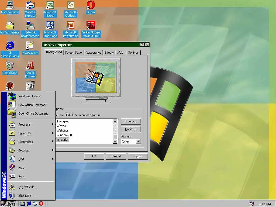Click the wallpaper list scroll down arrow
The width and height of the screenshot is (276, 207).
point(115,141)
